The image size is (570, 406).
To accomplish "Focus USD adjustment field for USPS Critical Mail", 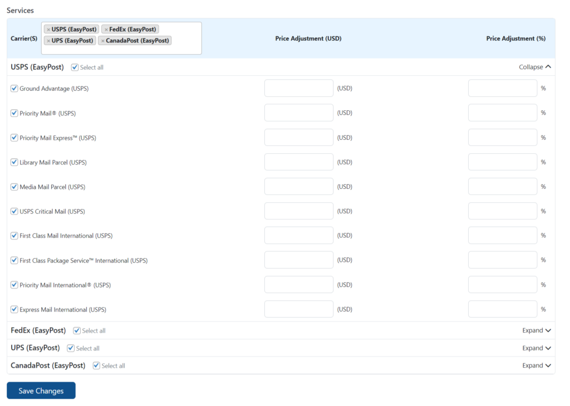I will point(299,211).
